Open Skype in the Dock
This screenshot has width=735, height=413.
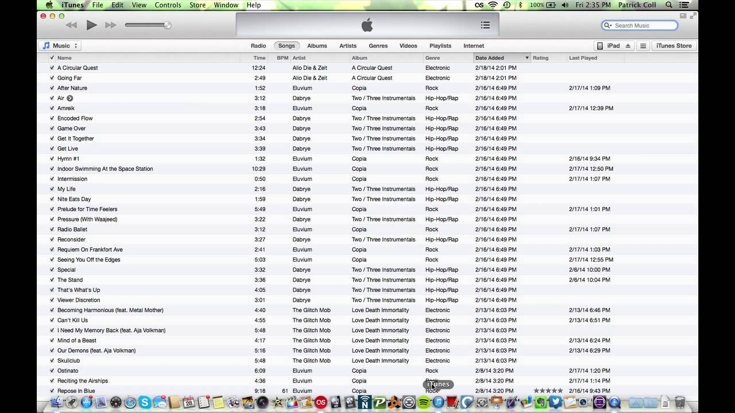click(145, 403)
